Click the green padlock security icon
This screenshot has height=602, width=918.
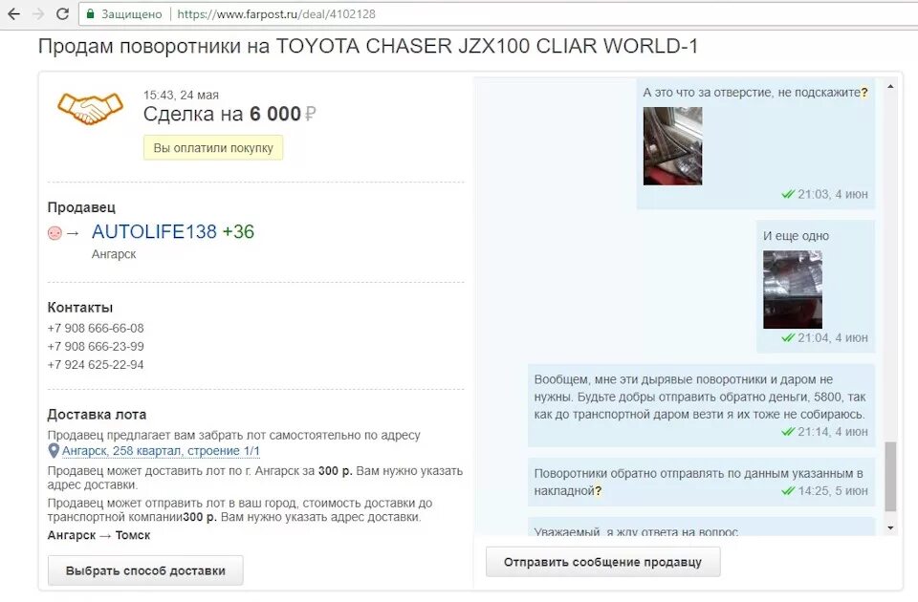[x=91, y=14]
